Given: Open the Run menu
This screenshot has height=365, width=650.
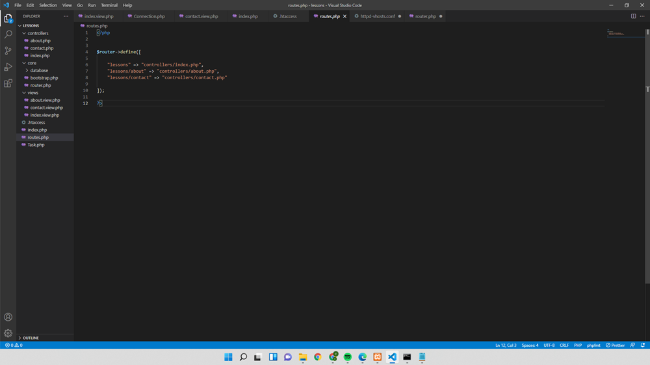Looking at the screenshot, I should (92, 5).
